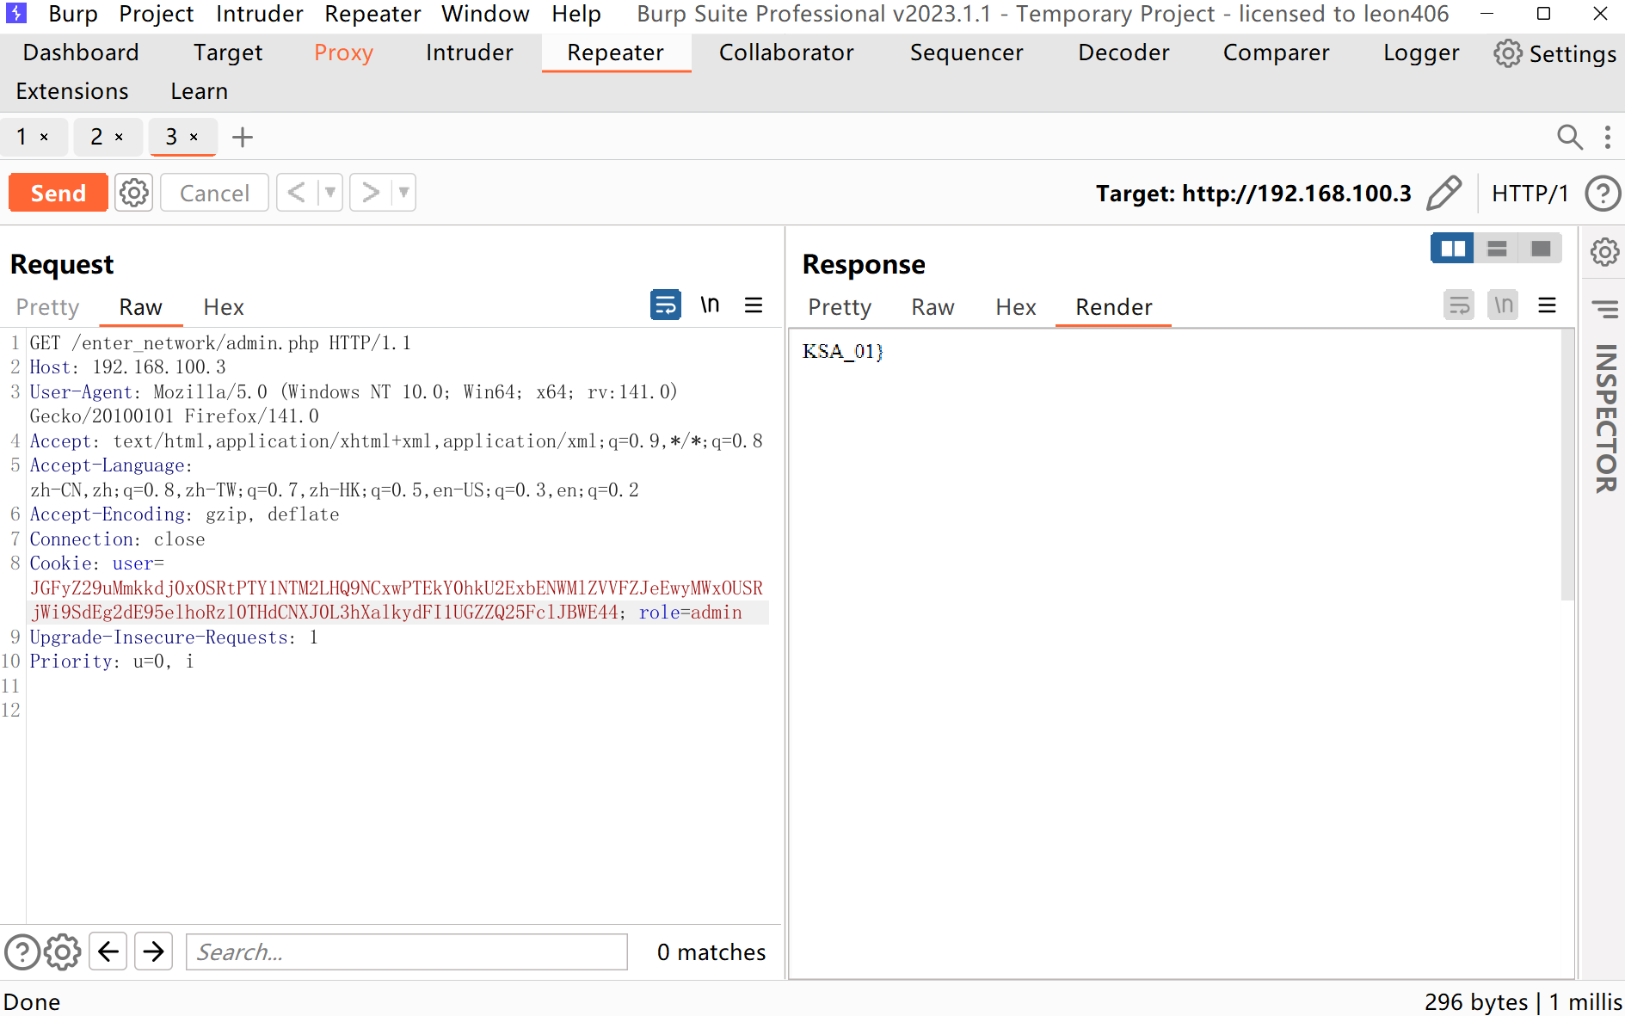Select response Pretty view tab

[840, 307]
